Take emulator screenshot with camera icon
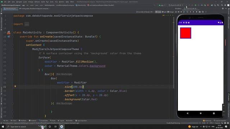The height and width of the screenshot is (129, 230). [200, 12]
